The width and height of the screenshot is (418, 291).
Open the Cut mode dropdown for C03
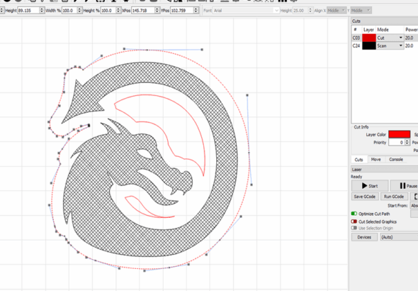point(390,38)
